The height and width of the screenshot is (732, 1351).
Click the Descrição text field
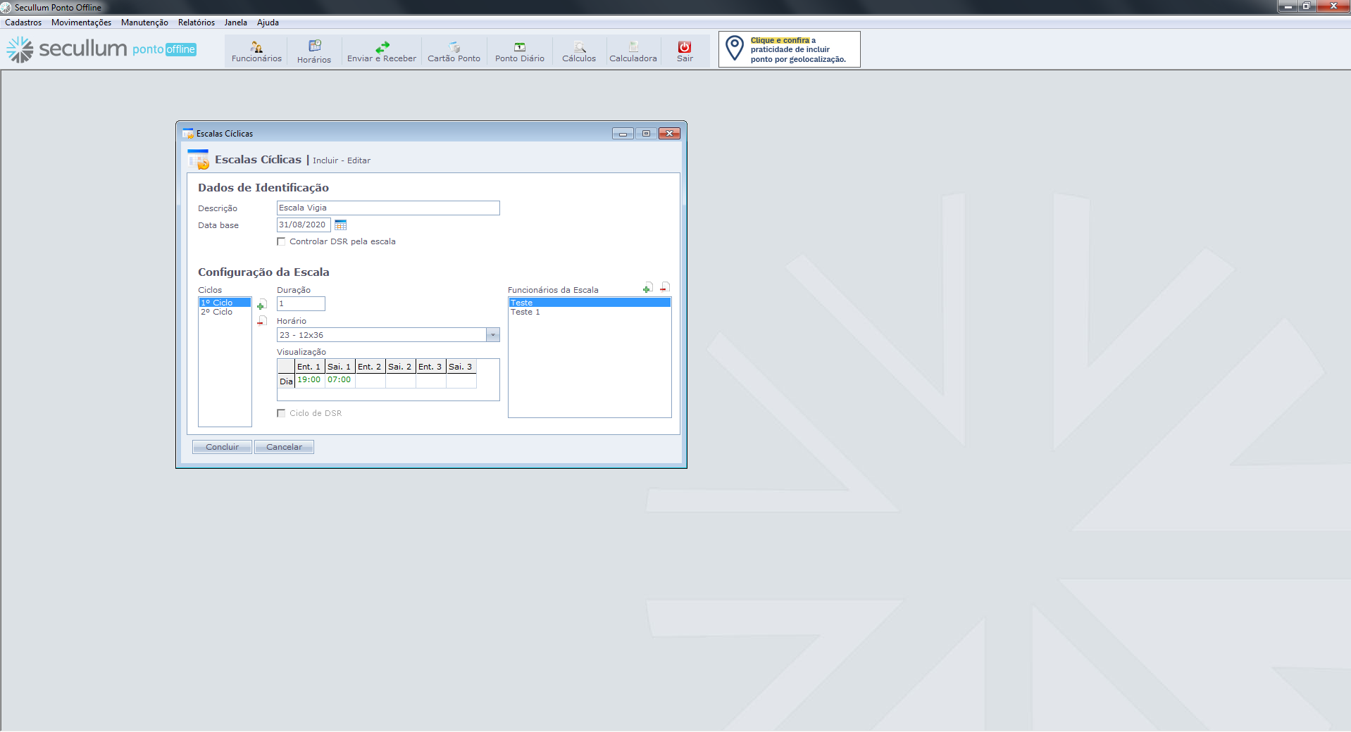click(387, 208)
